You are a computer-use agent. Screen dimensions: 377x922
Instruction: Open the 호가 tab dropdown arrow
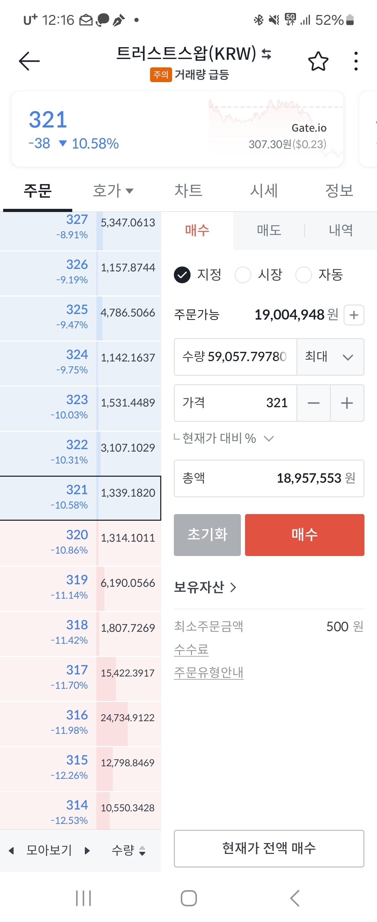pos(130,191)
